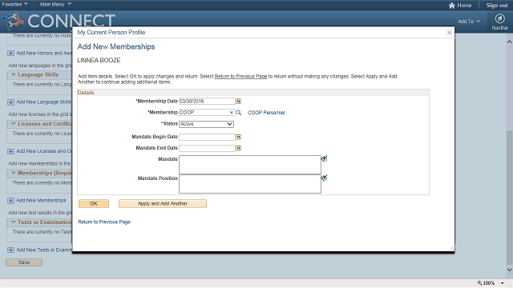Close the My Current Person Profile dialog
The height and width of the screenshot is (288, 513).
pyautogui.click(x=449, y=32)
